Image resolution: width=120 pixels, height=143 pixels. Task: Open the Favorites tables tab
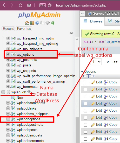pos(24,29)
